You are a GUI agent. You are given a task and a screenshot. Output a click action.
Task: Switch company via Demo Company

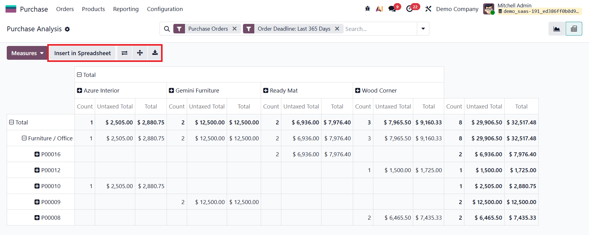point(457,9)
